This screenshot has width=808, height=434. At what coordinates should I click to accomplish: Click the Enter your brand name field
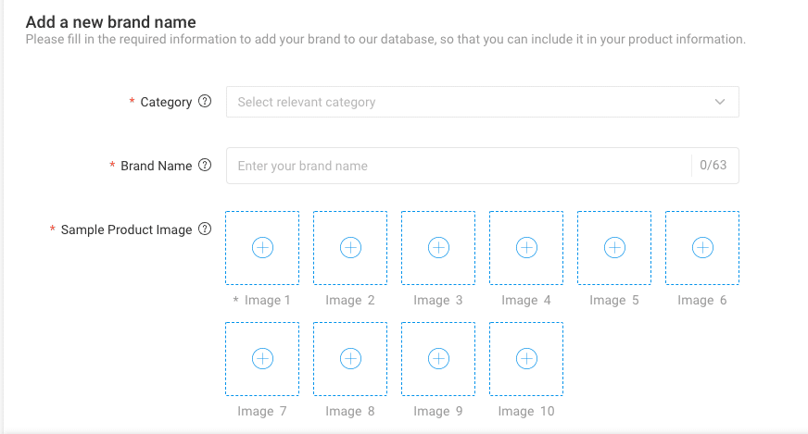coord(454,166)
